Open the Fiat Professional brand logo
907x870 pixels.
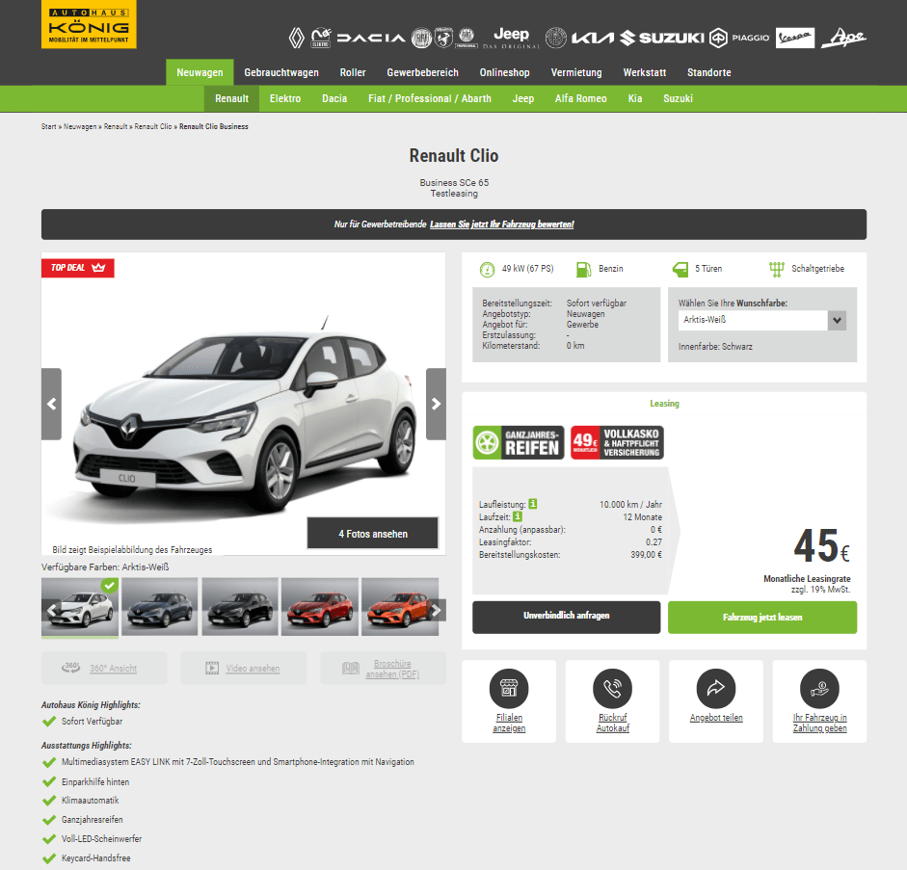[x=467, y=38]
